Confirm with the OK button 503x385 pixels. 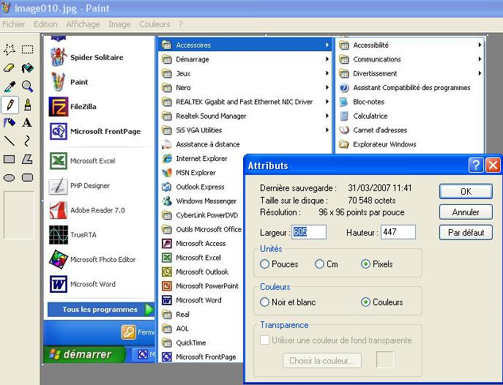(466, 191)
